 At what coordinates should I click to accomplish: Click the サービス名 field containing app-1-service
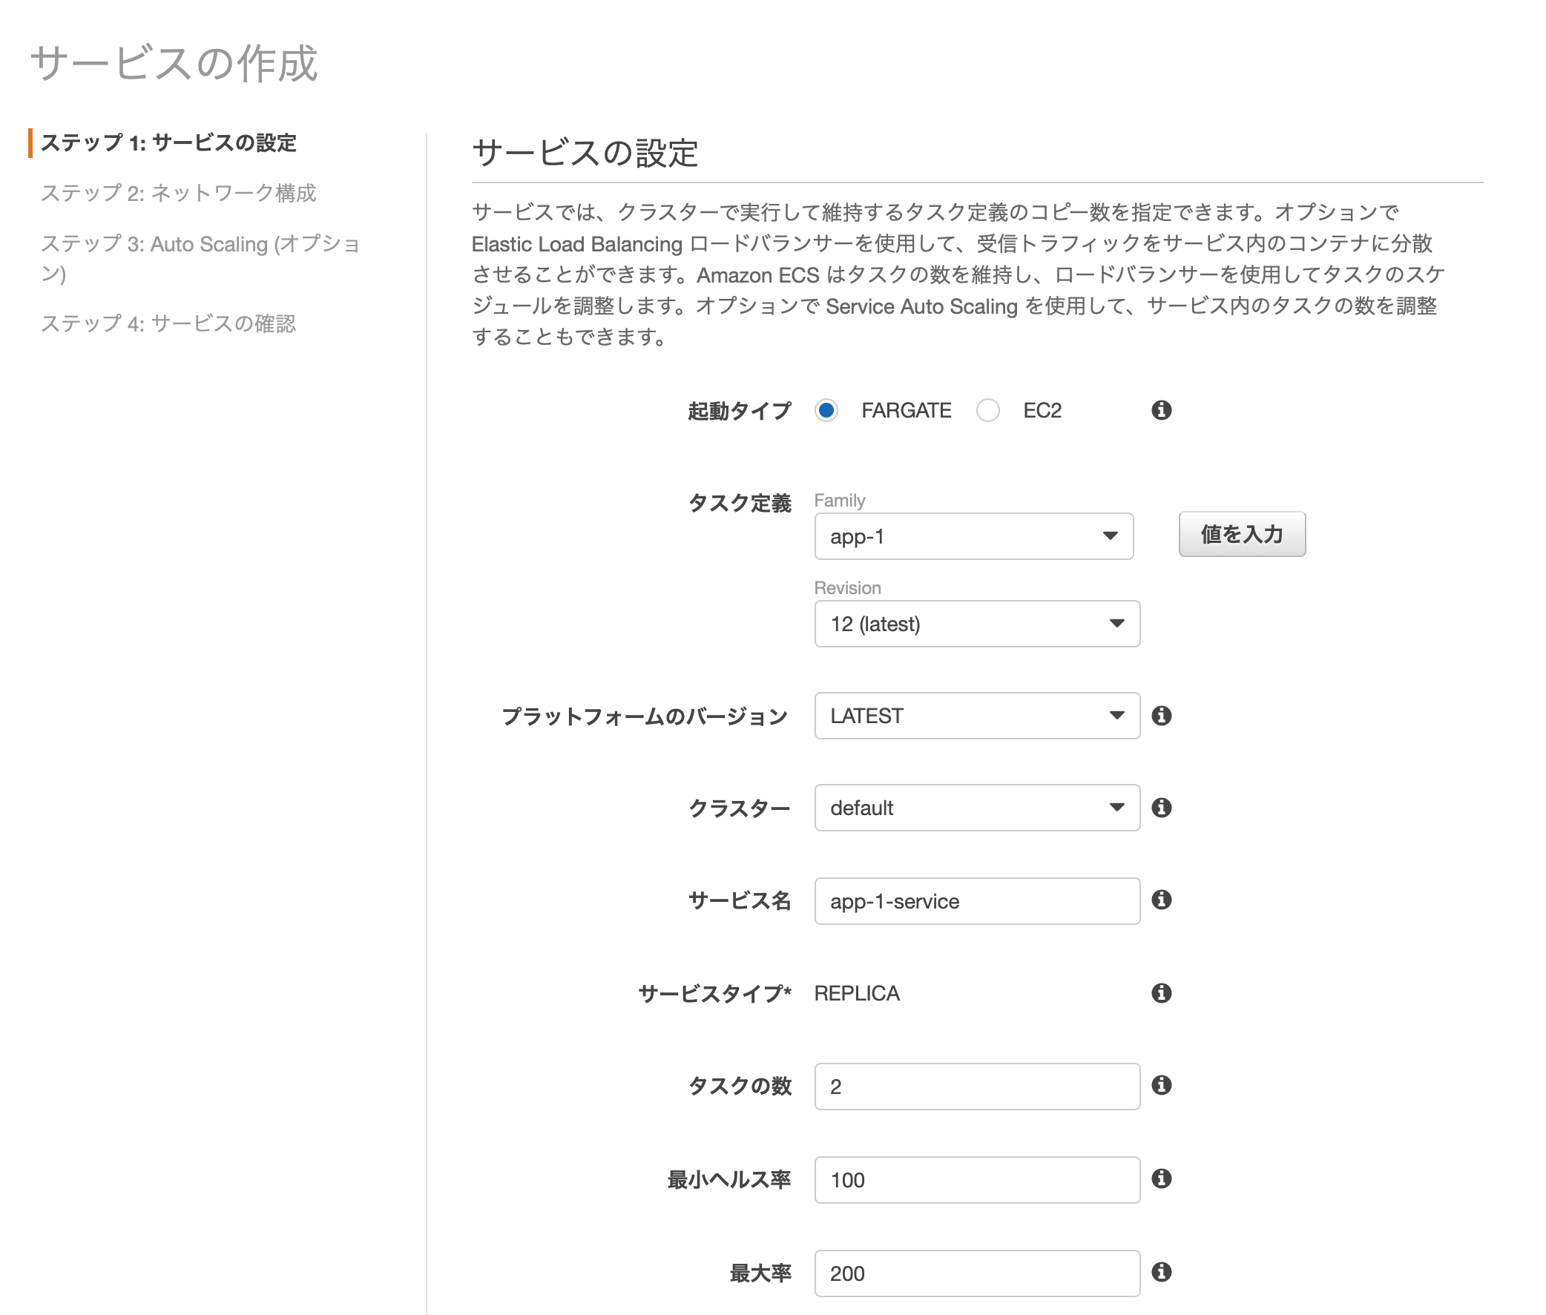click(x=976, y=901)
